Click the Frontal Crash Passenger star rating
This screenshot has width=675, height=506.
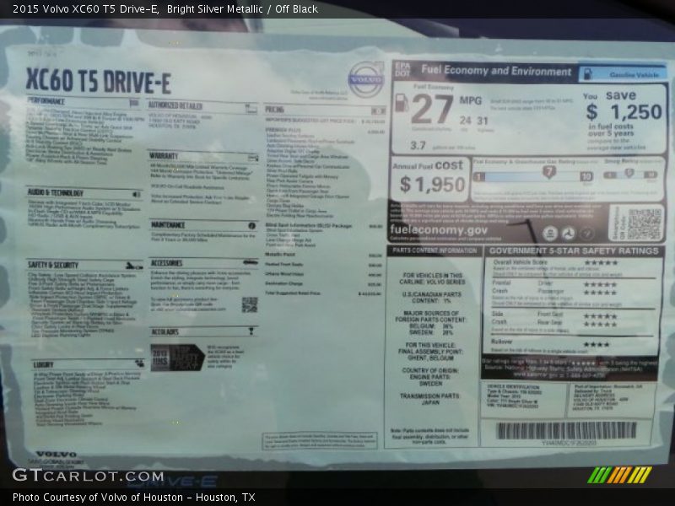[x=600, y=293]
